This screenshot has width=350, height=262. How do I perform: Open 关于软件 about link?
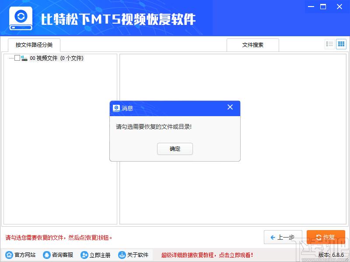click(133, 255)
